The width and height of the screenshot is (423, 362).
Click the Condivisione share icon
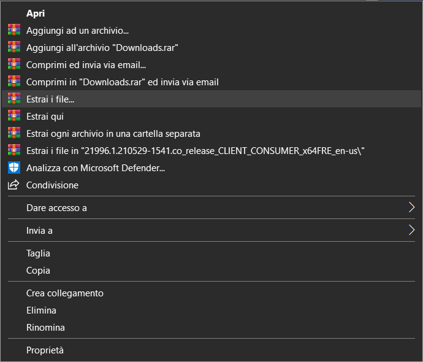(13, 185)
